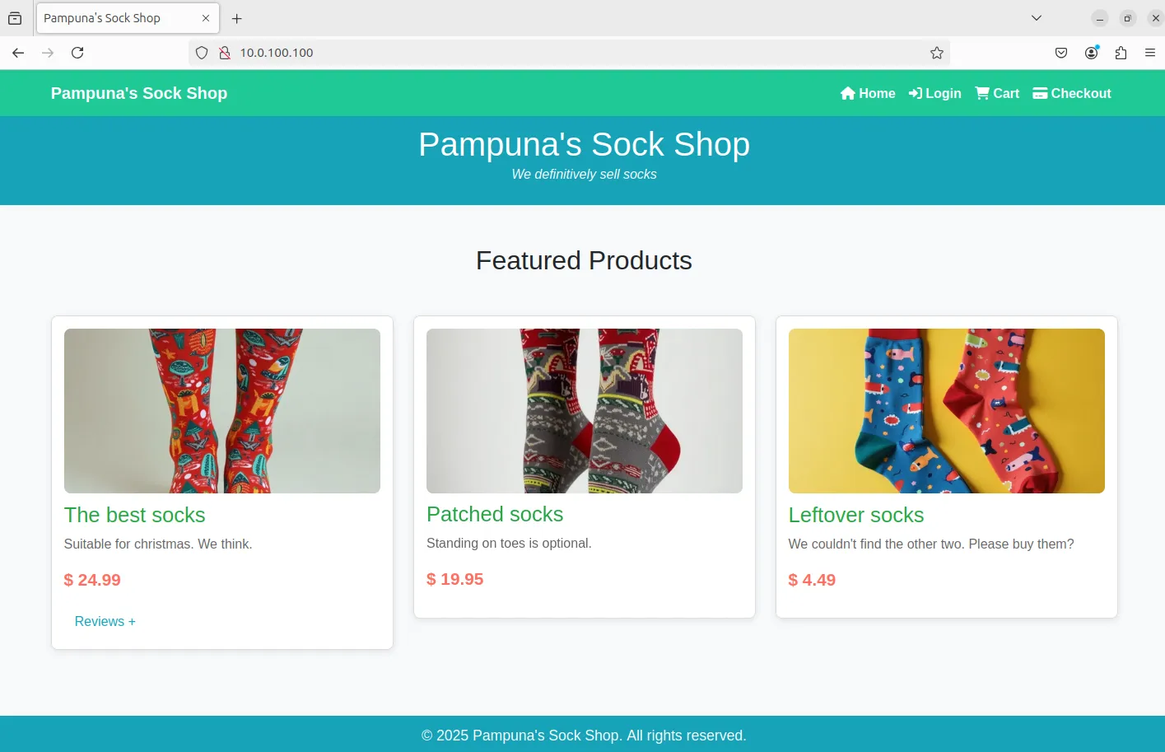This screenshot has width=1165, height=752.
Task: Open the Firefox account icon
Action: pyautogui.click(x=1092, y=53)
